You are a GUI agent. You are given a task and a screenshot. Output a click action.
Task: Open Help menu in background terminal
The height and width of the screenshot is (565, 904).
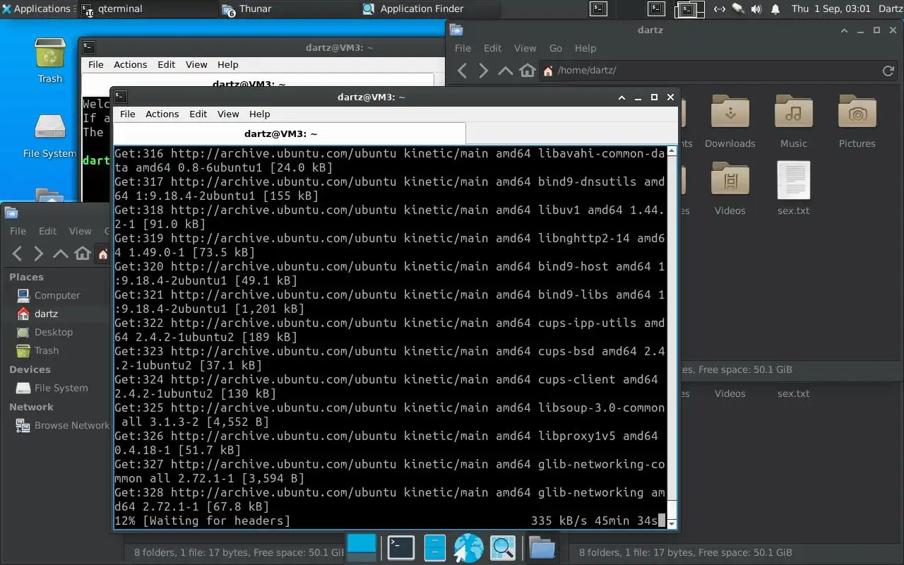pyautogui.click(x=228, y=64)
